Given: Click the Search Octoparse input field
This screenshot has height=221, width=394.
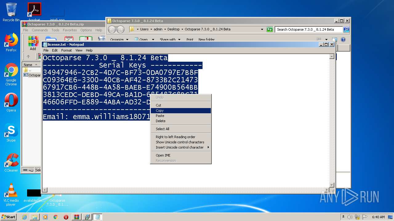Looking at the screenshot, I should 309,29.
